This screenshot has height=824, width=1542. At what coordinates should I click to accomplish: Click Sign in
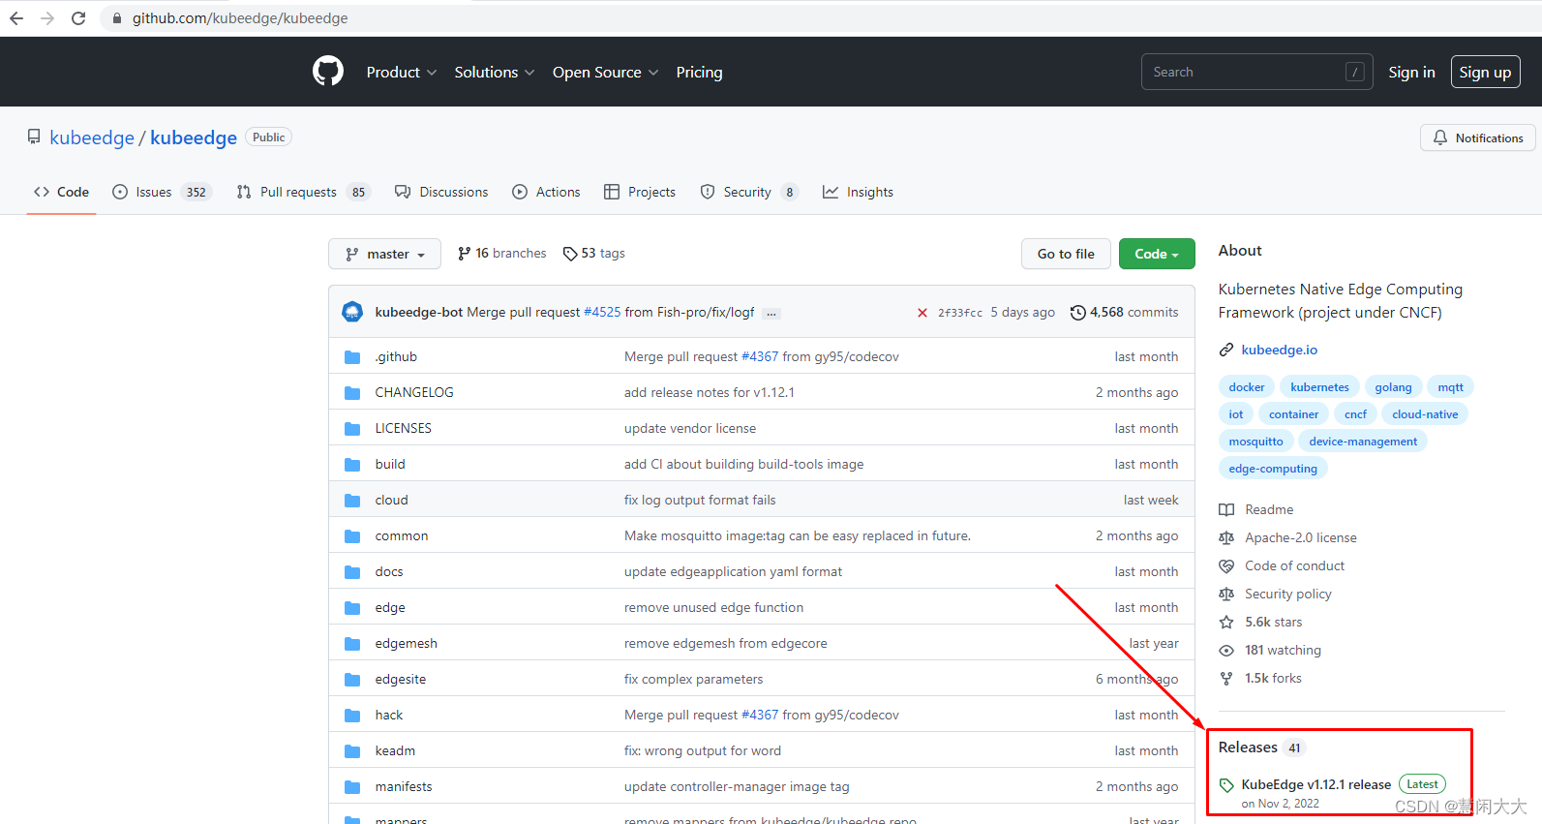pyautogui.click(x=1411, y=73)
